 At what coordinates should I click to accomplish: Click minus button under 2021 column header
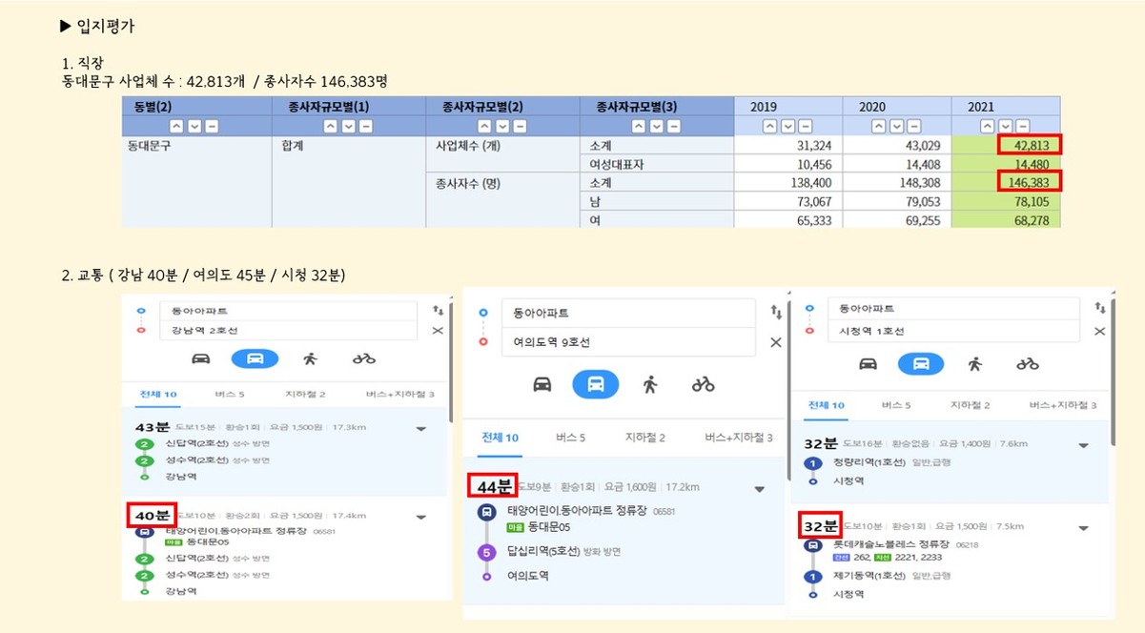tap(1023, 126)
